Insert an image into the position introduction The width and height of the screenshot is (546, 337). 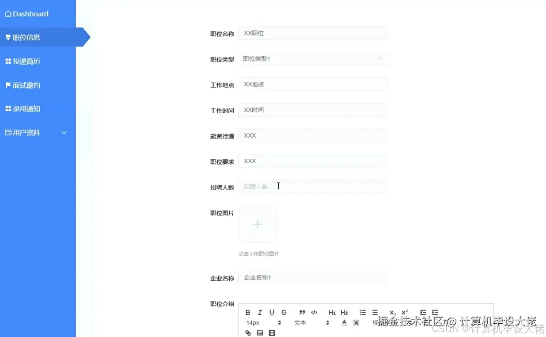pos(260,333)
